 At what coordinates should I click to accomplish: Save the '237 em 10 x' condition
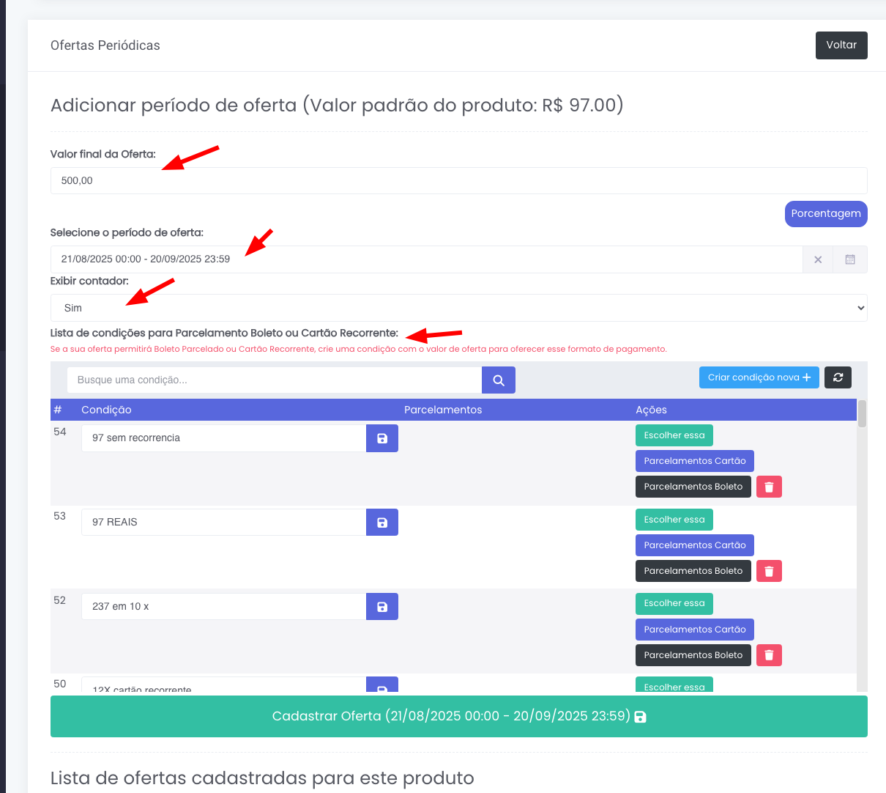pyautogui.click(x=381, y=607)
